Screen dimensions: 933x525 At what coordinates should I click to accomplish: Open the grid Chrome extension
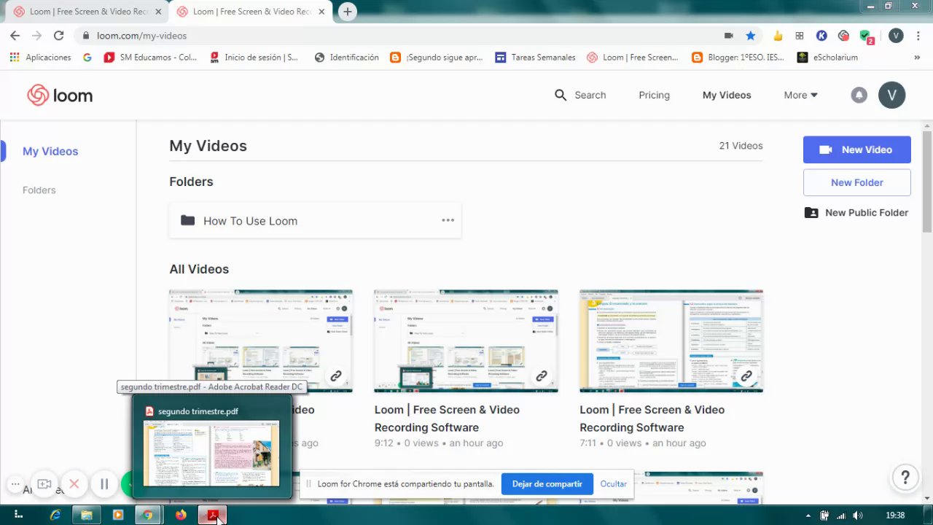[800, 36]
